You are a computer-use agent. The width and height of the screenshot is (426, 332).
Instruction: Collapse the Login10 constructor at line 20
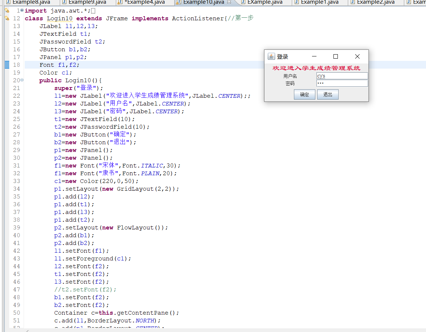tap(22, 80)
